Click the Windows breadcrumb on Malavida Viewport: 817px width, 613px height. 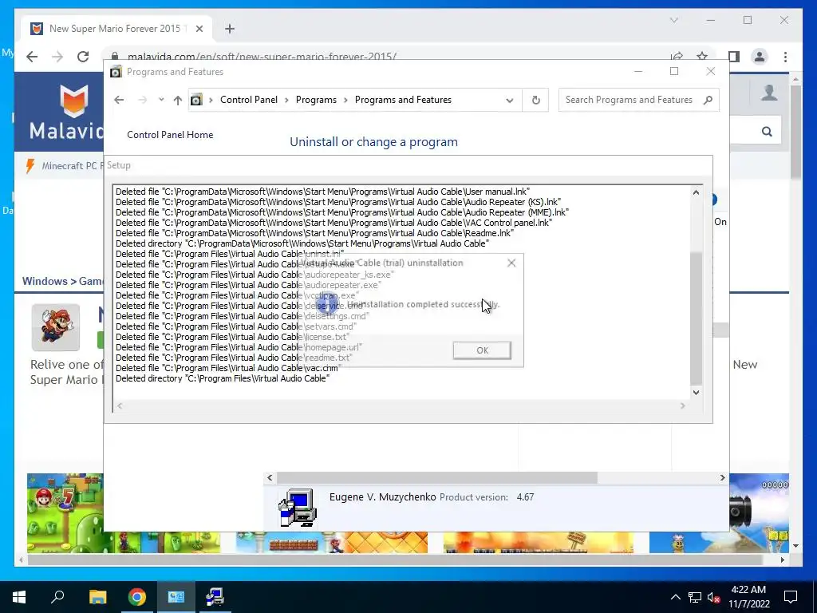(x=45, y=281)
